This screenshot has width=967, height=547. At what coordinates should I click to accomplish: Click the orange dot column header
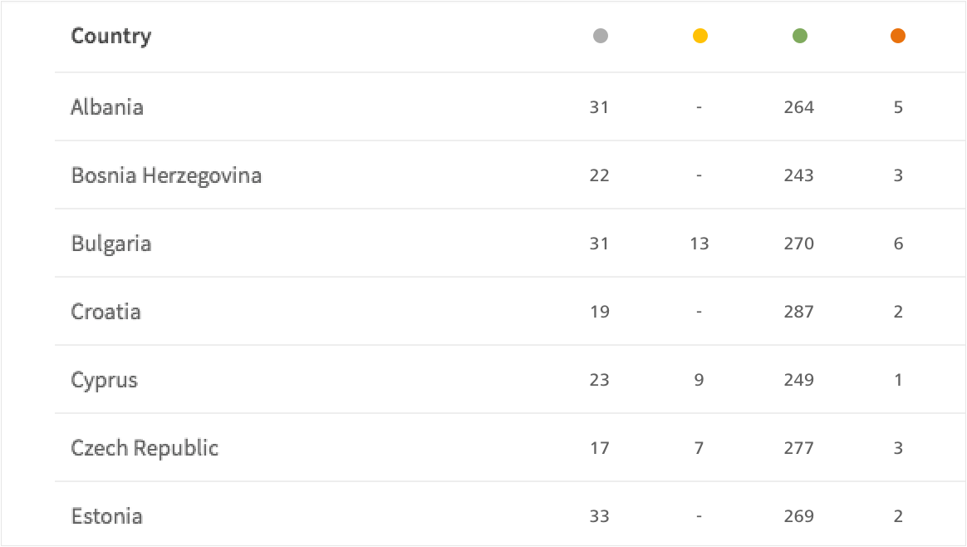point(898,36)
